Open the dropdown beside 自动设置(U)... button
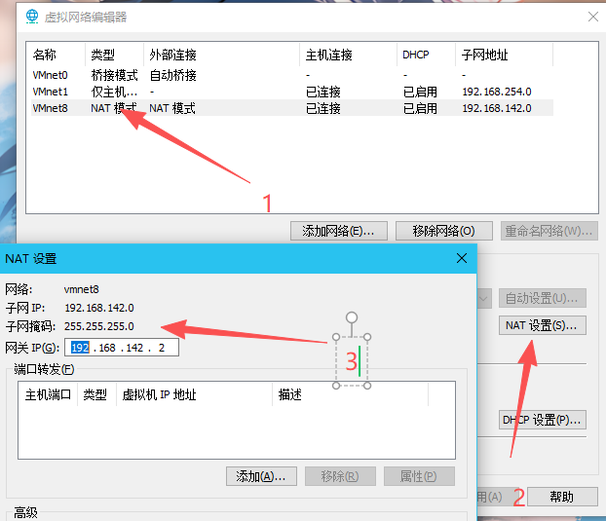Screen dimensions: 606x521 tap(482, 298)
